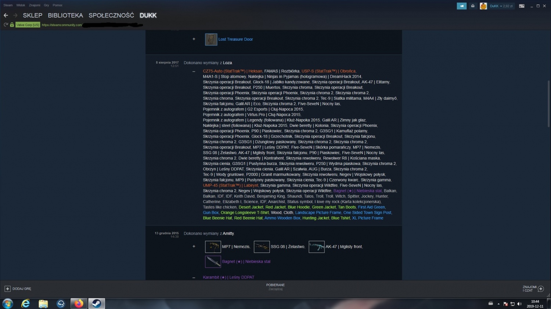The width and height of the screenshot is (551, 309).
Task: Go to BIBLIOTEKA tab
Action: [65, 15]
